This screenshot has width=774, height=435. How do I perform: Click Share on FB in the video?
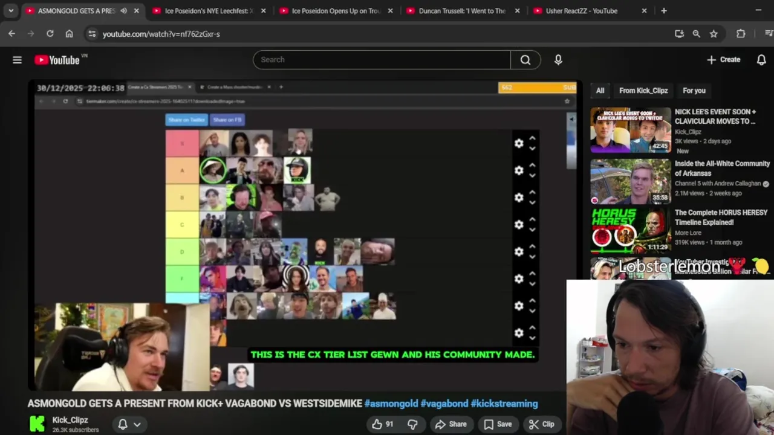click(x=227, y=120)
